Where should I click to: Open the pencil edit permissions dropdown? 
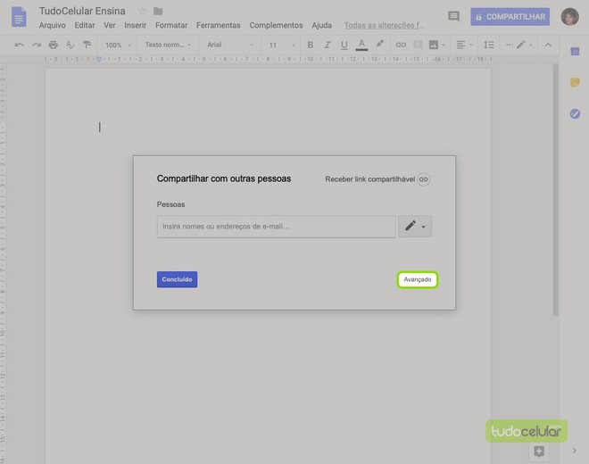click(415, 227)
